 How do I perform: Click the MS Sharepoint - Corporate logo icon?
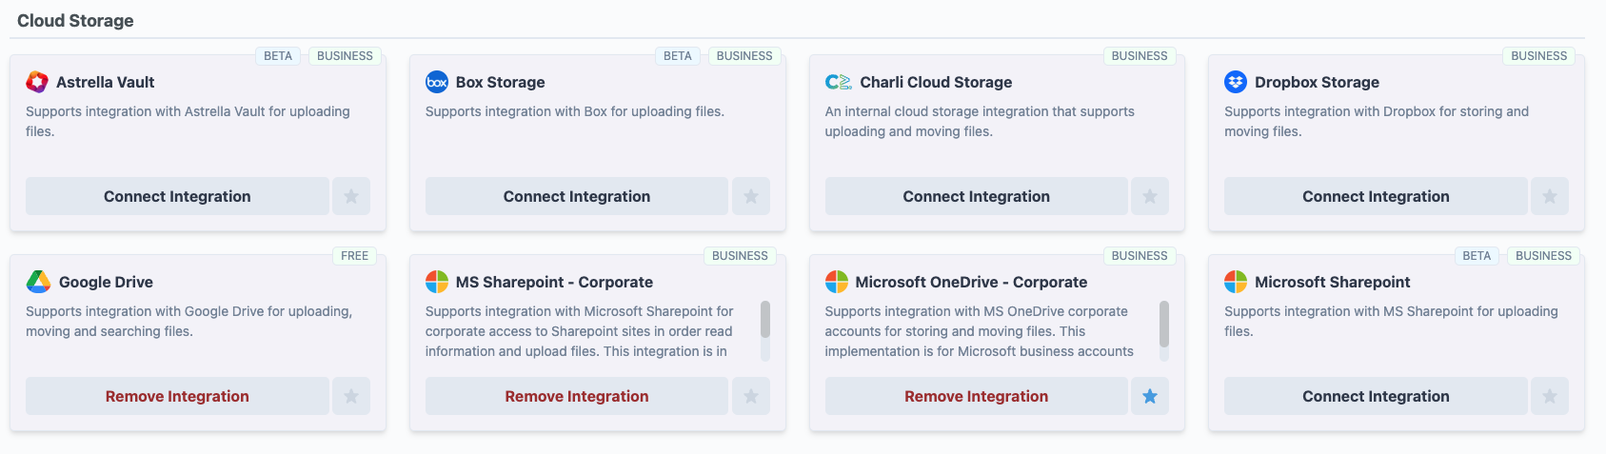coord(437,282)
